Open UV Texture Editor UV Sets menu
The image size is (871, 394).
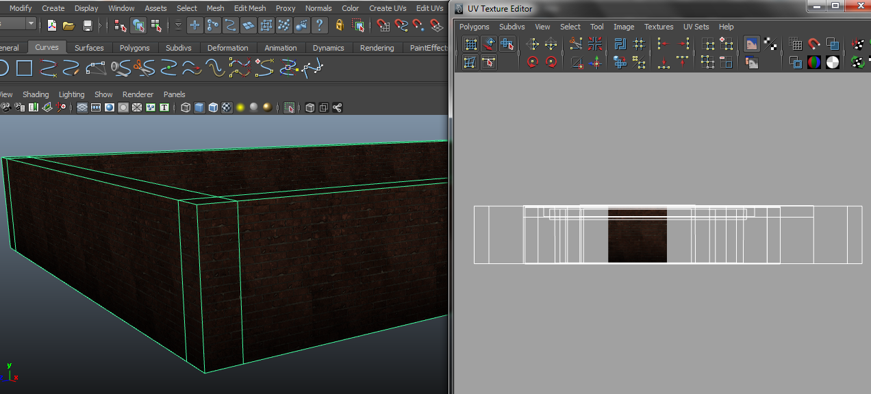pos(696,27)
